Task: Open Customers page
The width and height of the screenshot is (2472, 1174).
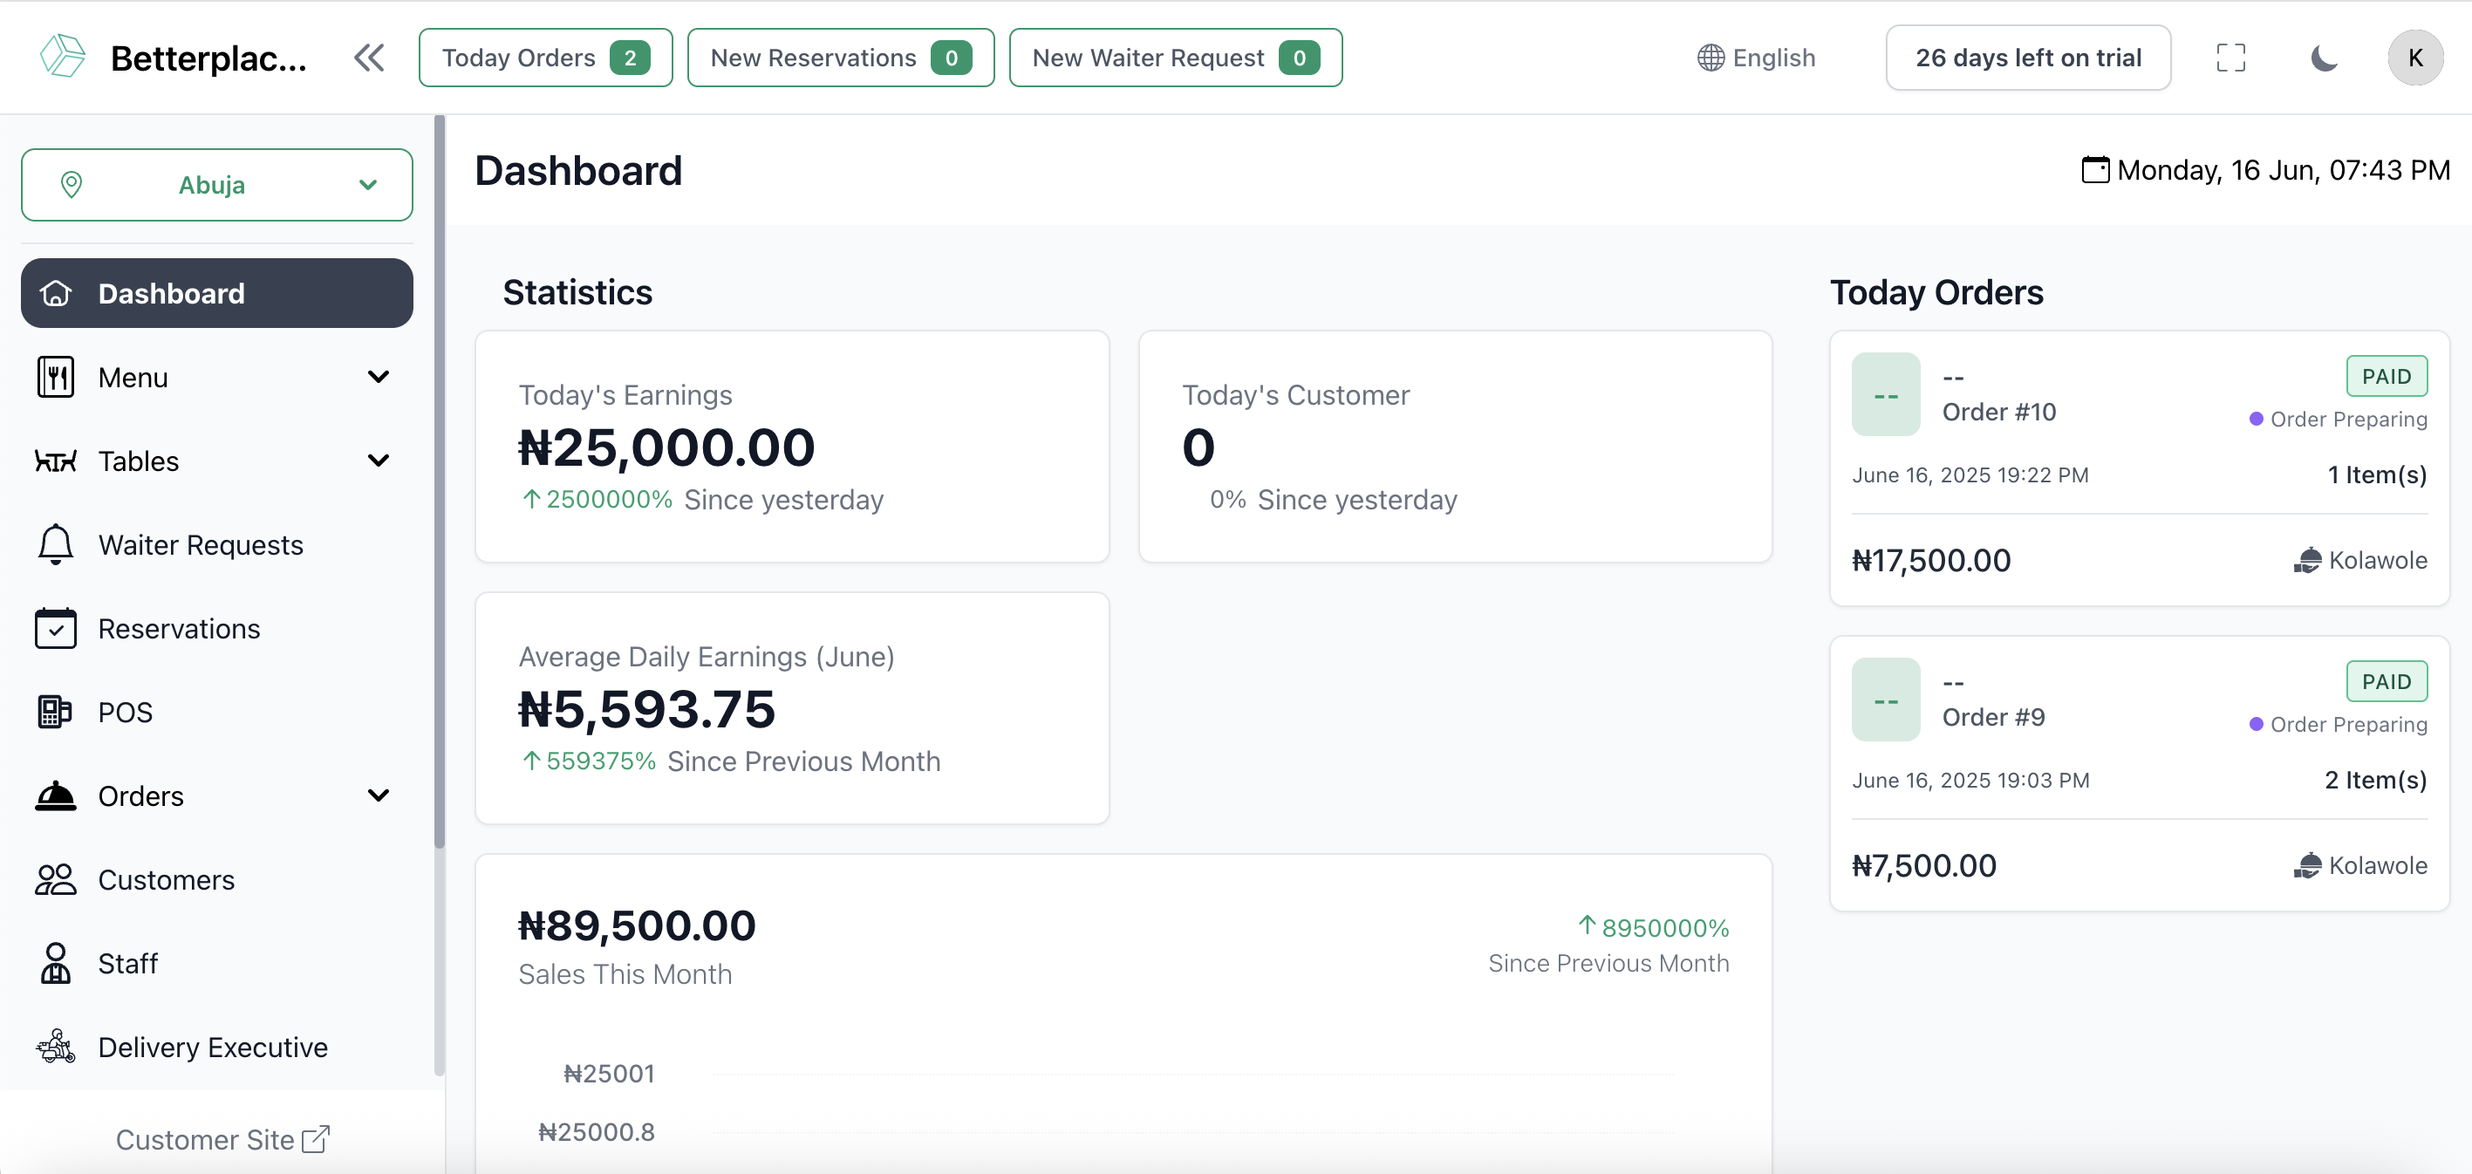Action: (217, 879)
